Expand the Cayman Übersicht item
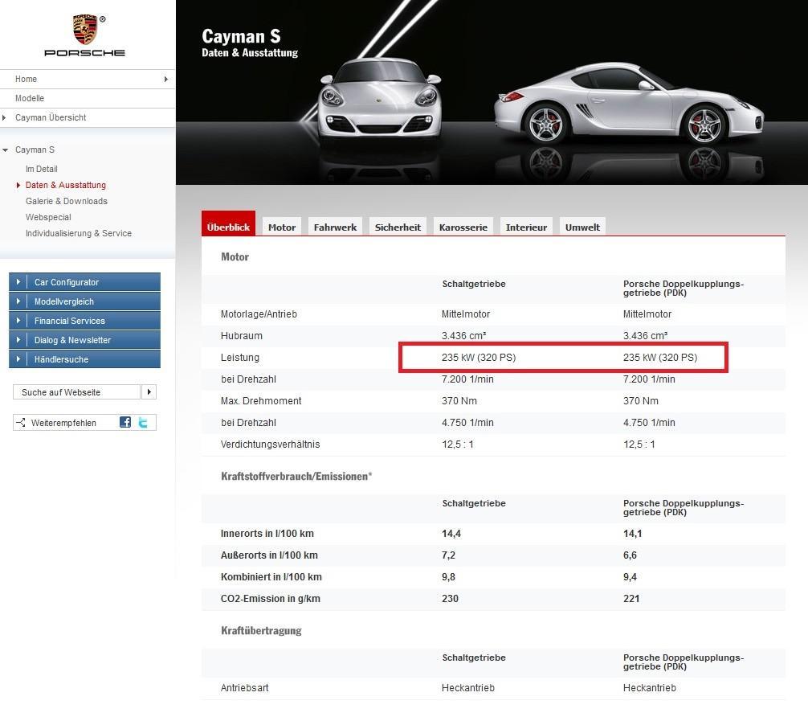808x717 pixels. coord(5,117)
